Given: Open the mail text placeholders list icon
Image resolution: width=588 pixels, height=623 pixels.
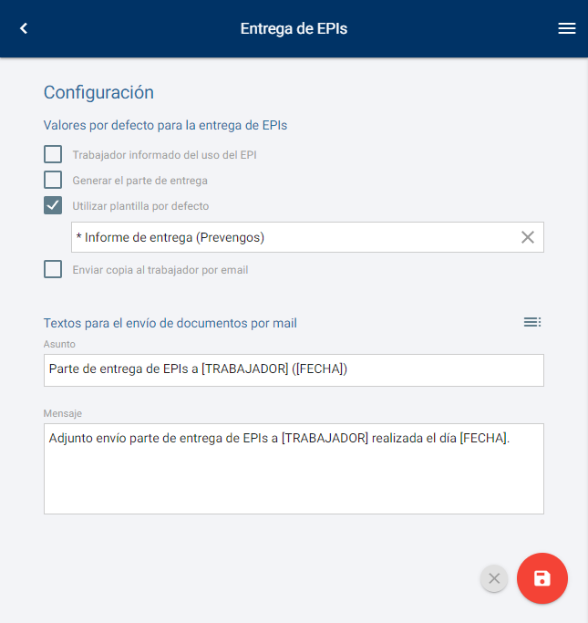Looking at the screenshot, I should (x=532, y=322).
